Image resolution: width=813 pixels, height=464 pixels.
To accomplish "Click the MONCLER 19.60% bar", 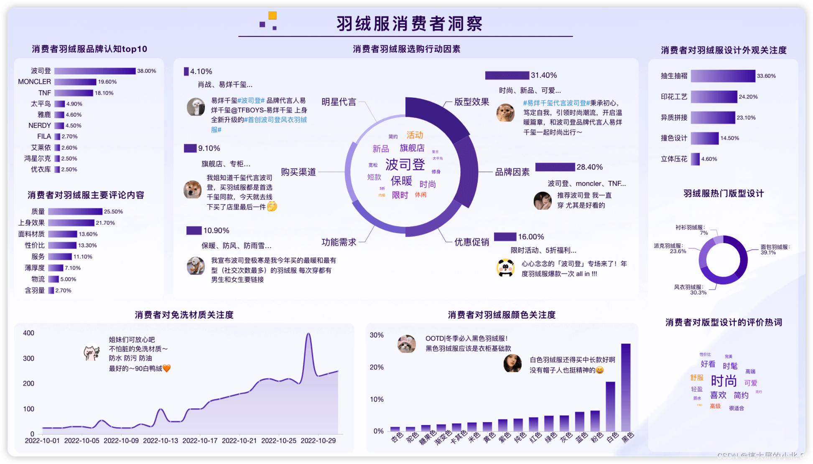I will [x=75, y=82].
